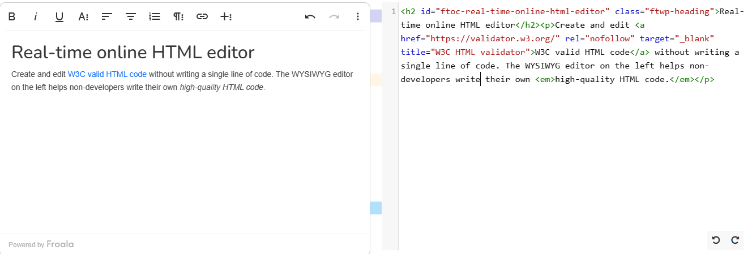Click the heading text in visual editor
Image resolution: width=752 pixels, height=254 pixels.
point(133,52)
